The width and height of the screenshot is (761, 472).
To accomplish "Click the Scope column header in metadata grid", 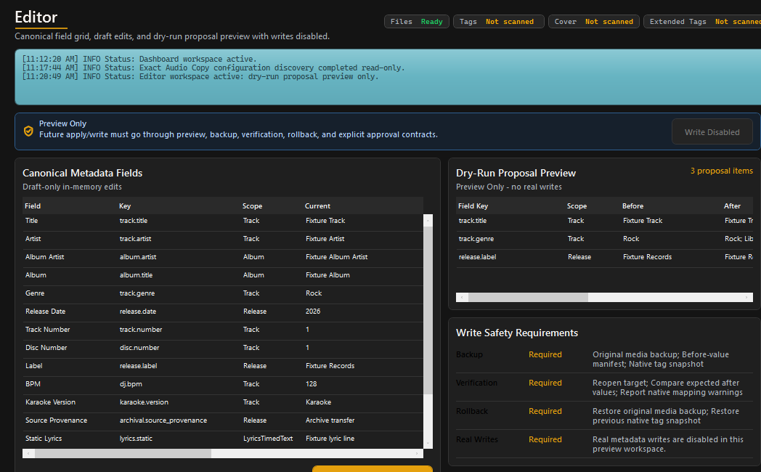I will 253,206.
